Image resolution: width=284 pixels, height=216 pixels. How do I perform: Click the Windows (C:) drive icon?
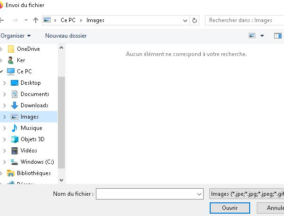click(x=14, y=162)
